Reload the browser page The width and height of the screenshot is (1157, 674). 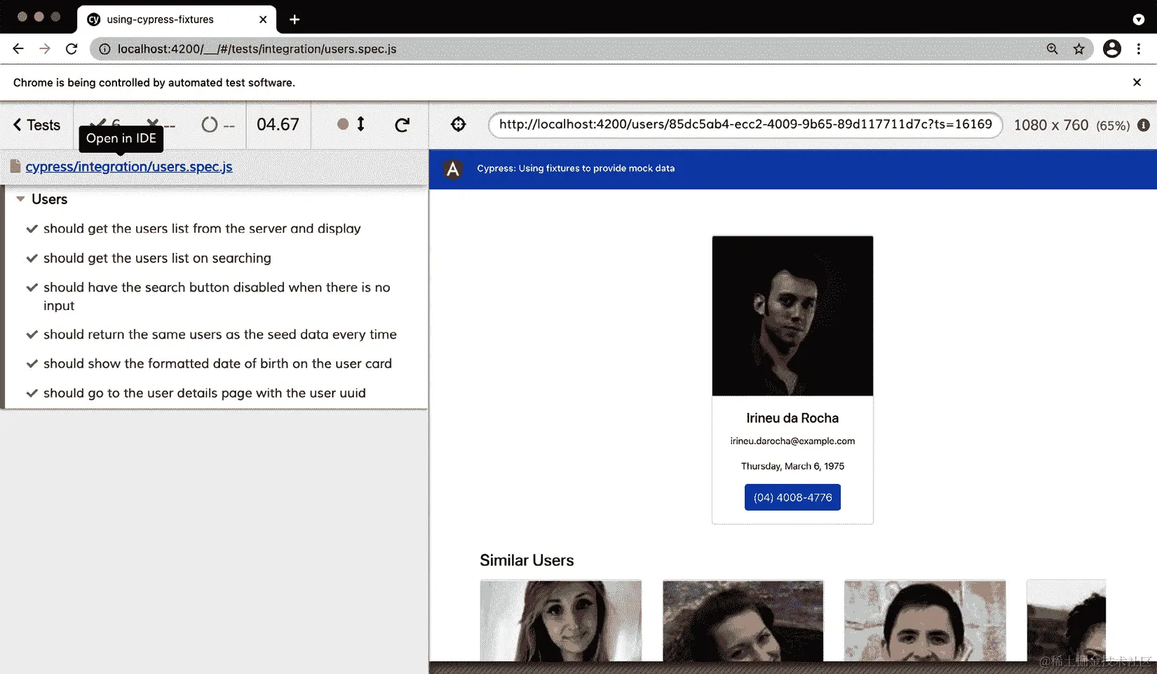(72, 48)
